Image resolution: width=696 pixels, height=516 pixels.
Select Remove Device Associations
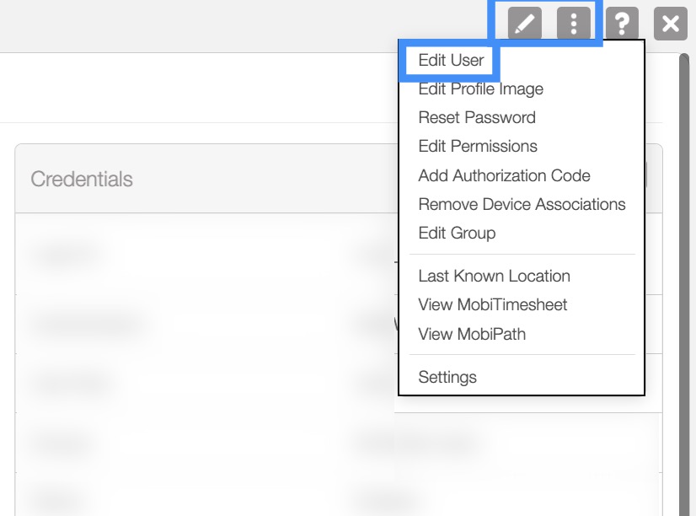pos(522,204)
